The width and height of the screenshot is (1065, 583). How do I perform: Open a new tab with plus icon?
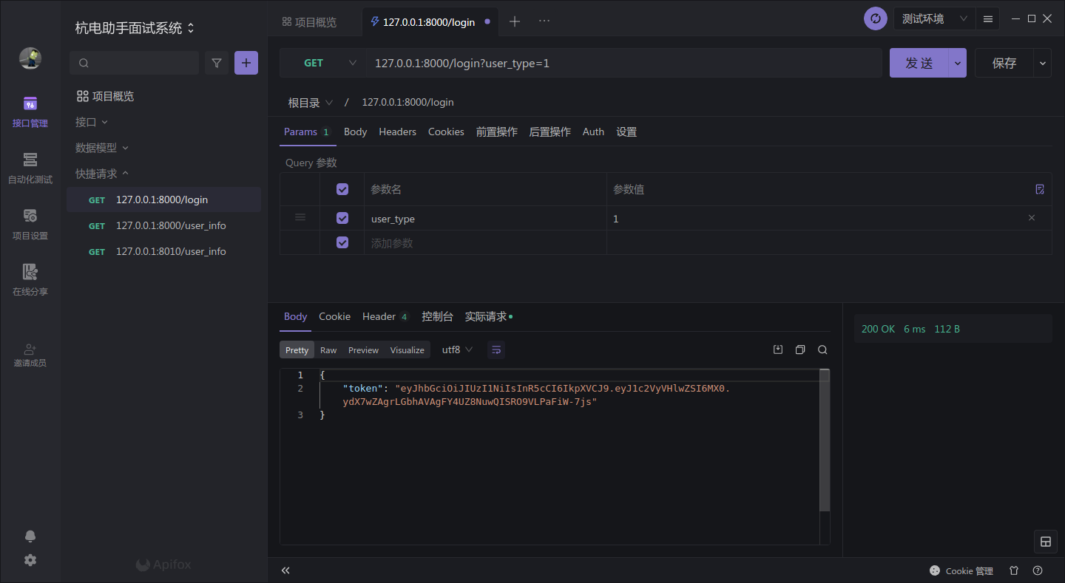coord(515,21)
